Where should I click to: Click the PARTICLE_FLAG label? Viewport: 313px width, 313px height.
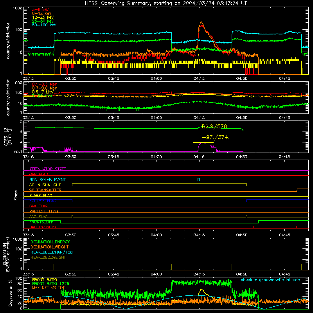pos(44,211)
